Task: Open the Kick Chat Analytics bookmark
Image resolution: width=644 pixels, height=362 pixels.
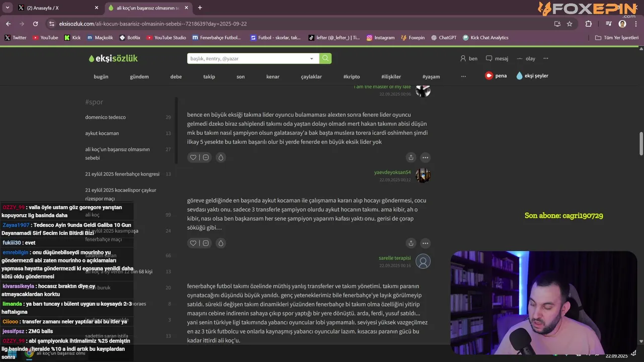Action: (486, 38)
